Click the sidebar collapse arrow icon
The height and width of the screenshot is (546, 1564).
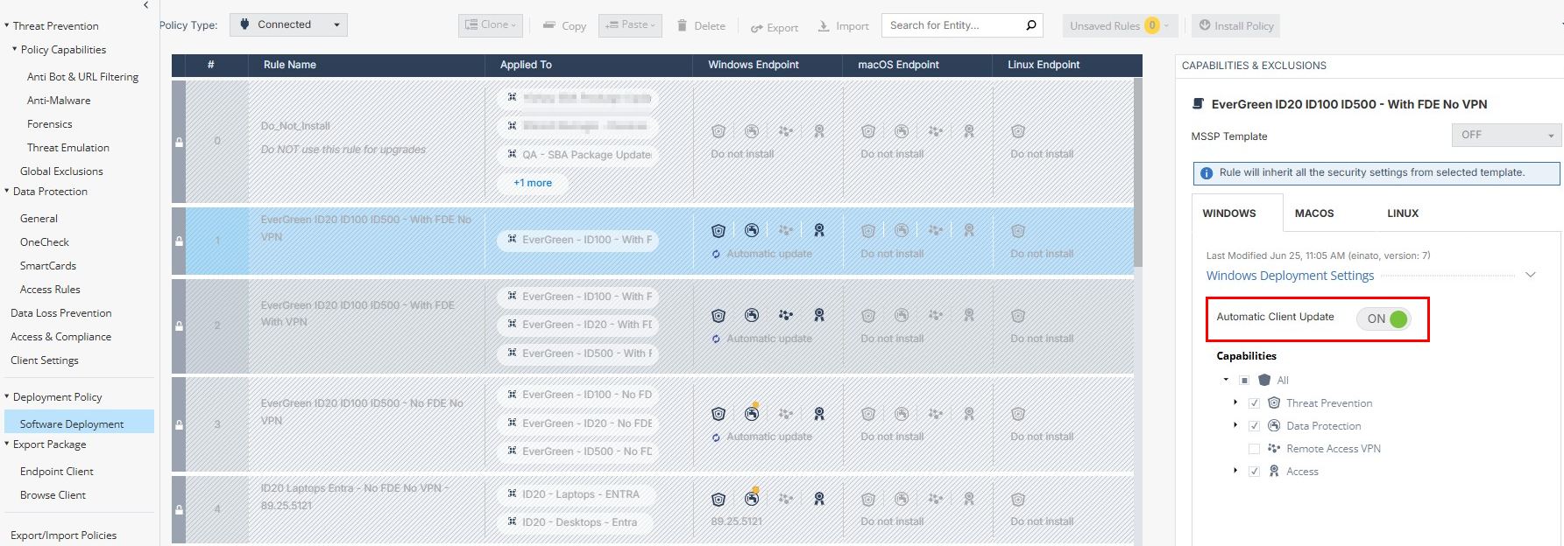[x=145, y=5]
